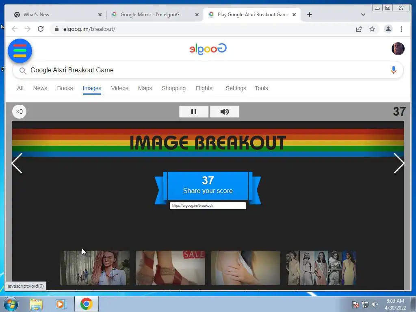Open the Tools link
416x312 pixels.
click(x=261, y=88)
